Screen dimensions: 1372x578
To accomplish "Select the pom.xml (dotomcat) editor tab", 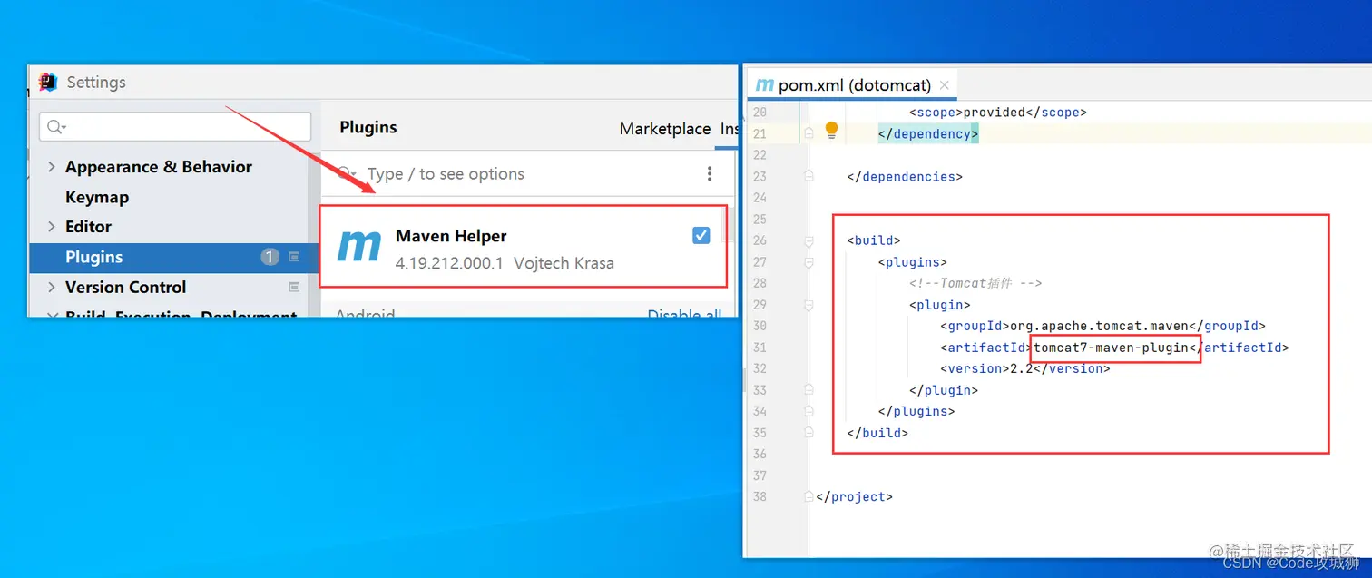I will pos(853,84).
